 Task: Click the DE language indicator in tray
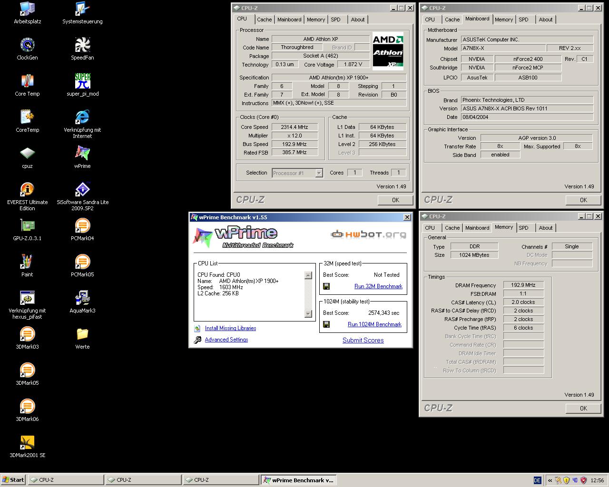[537, 480]
